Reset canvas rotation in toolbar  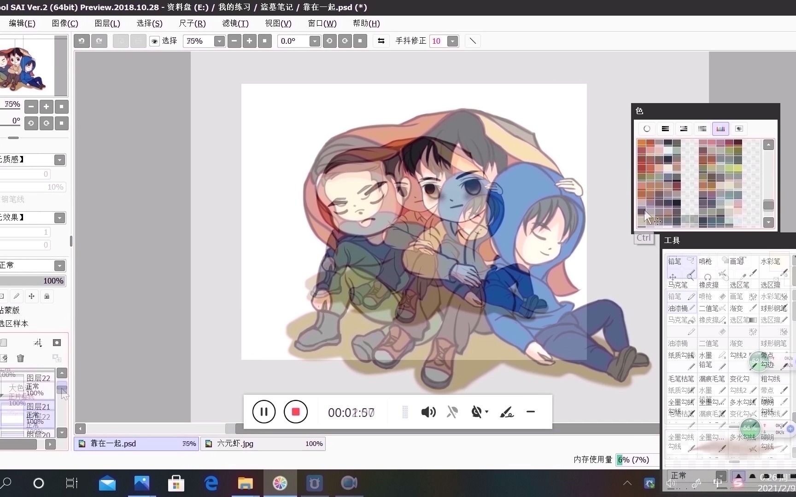tap(360, 41)
